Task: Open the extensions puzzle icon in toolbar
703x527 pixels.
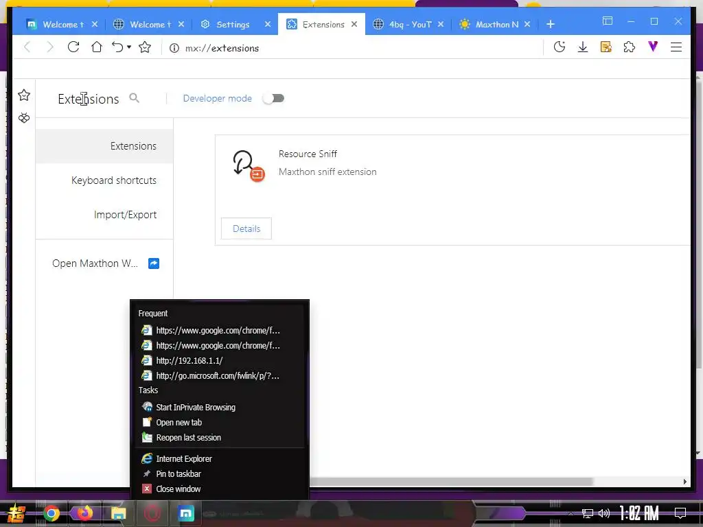Action: (x=630, y=47)
